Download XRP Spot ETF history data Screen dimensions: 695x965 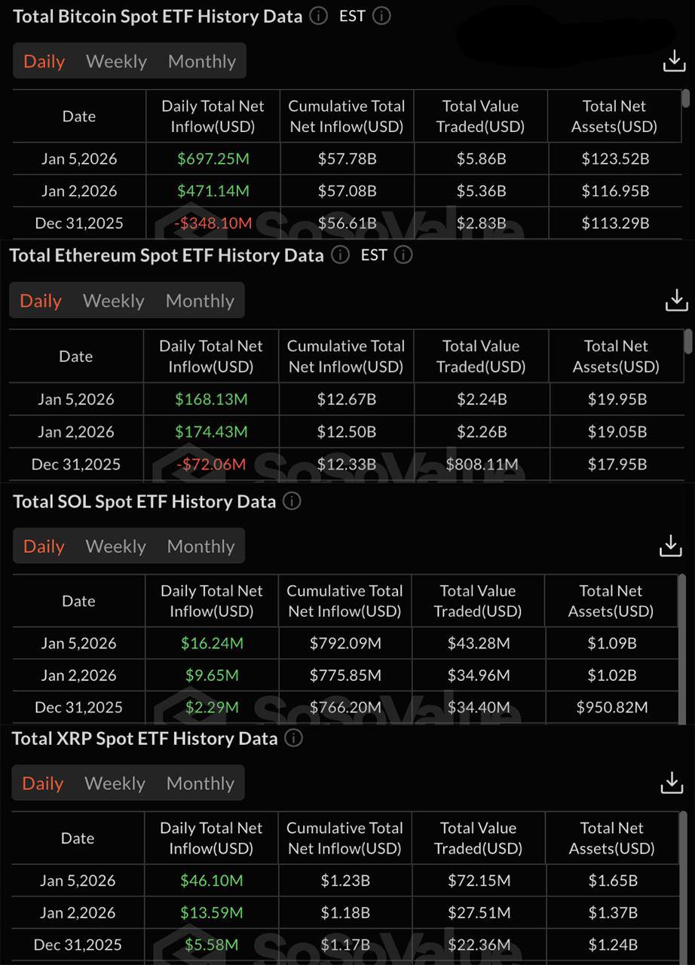671,783
